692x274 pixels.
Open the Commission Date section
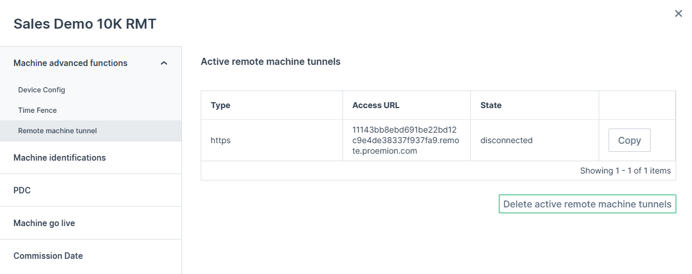[x=48, y=256]
